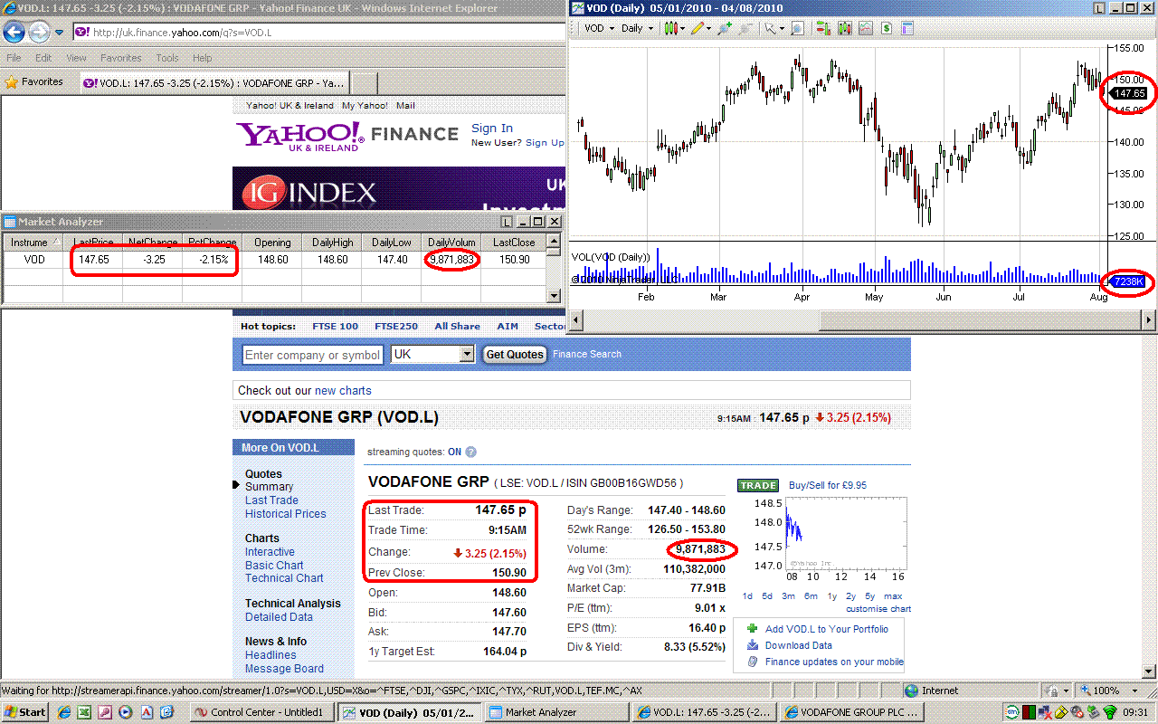Open the File menu in Internet Explorer
1158x724 pixels.
(x=14, y=58)
